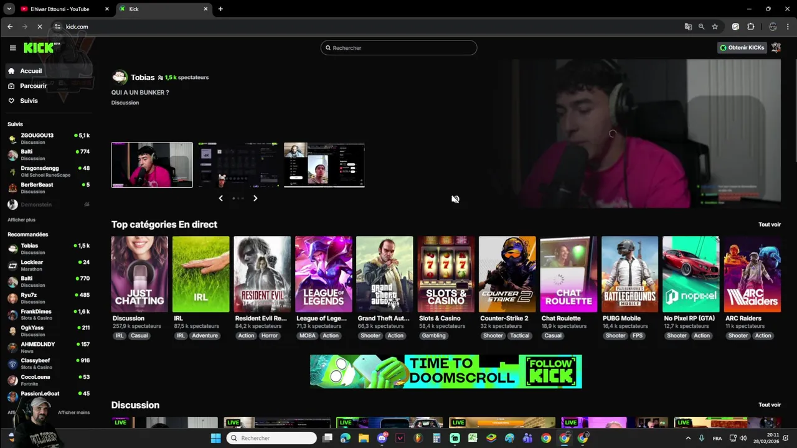The width and height of the screenshot is (797, 448).
Task: Click the Horror tag under Resident Evil
Action: coord(270,335)
